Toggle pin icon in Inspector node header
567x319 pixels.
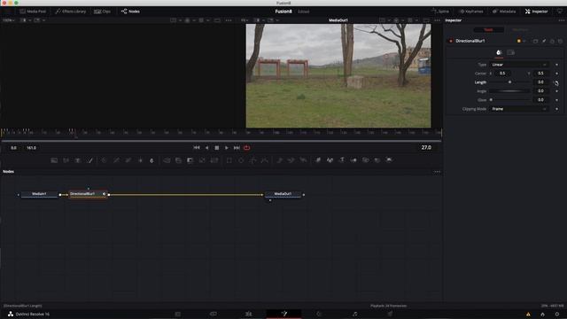pos(544,42)
